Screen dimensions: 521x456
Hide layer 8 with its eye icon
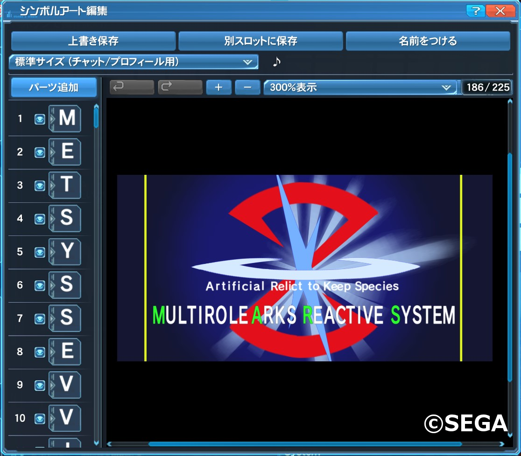[40, 352]
